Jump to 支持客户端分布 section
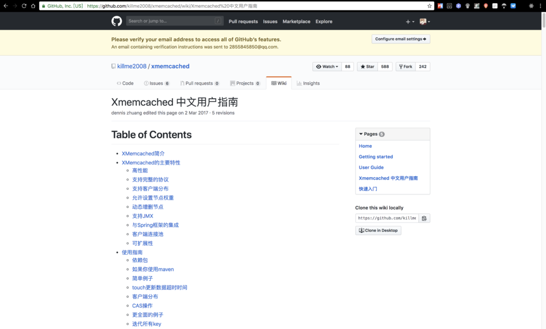 [x=150, y=188]
